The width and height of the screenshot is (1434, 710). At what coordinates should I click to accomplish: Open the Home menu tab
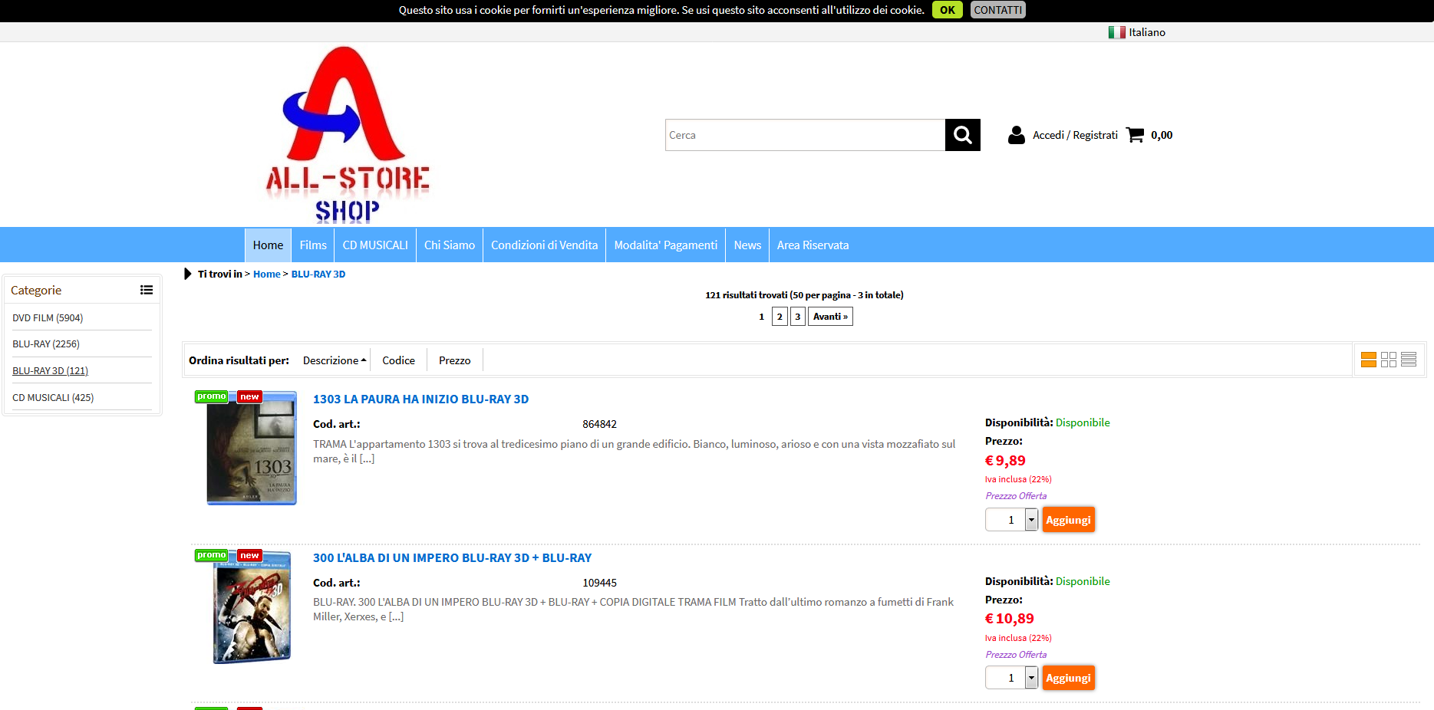click(x=268, y=245)
